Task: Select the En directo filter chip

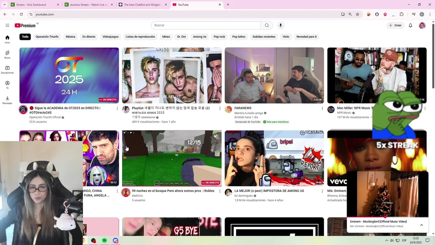Action: tap(89, 37)
